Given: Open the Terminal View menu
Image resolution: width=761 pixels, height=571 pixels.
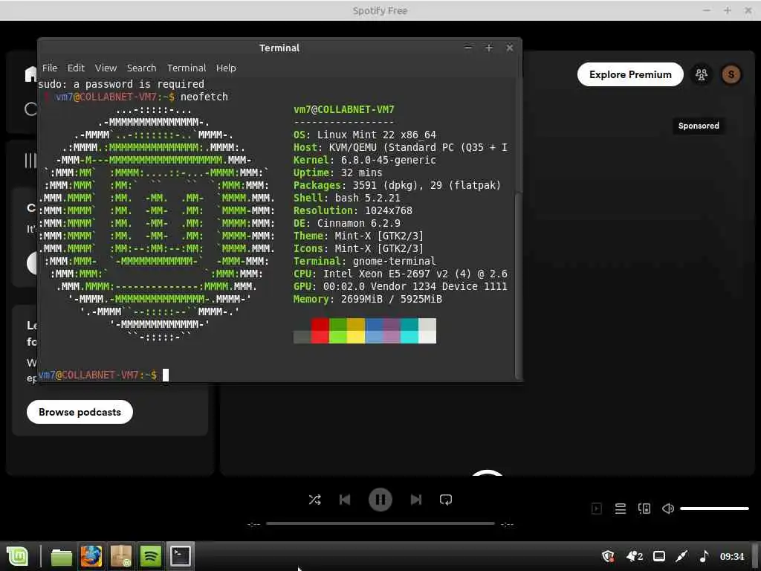Looking at the screenshot, I should [x=106, y=68].
